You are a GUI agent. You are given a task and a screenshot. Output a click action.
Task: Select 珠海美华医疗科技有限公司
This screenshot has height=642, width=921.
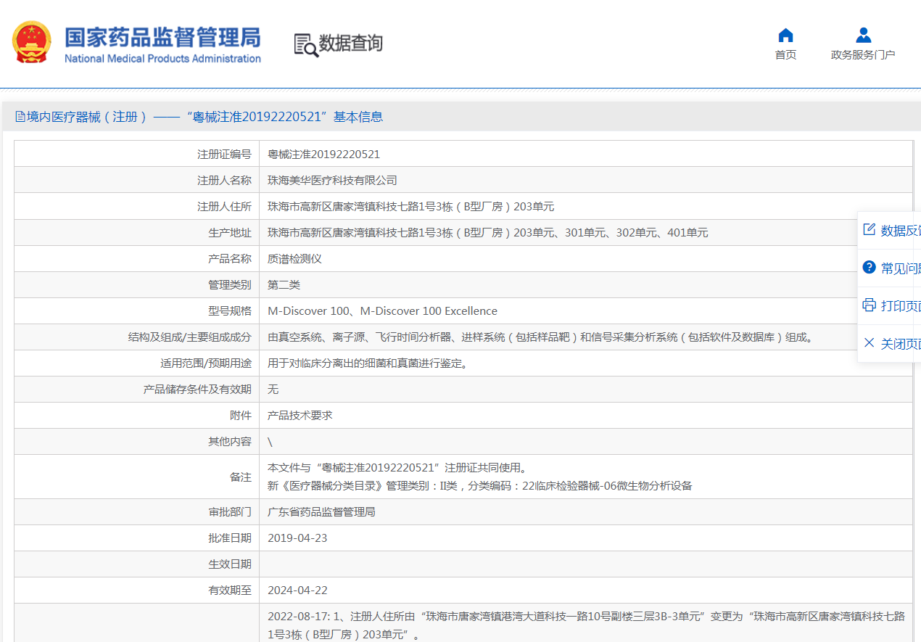click(332, 181)
